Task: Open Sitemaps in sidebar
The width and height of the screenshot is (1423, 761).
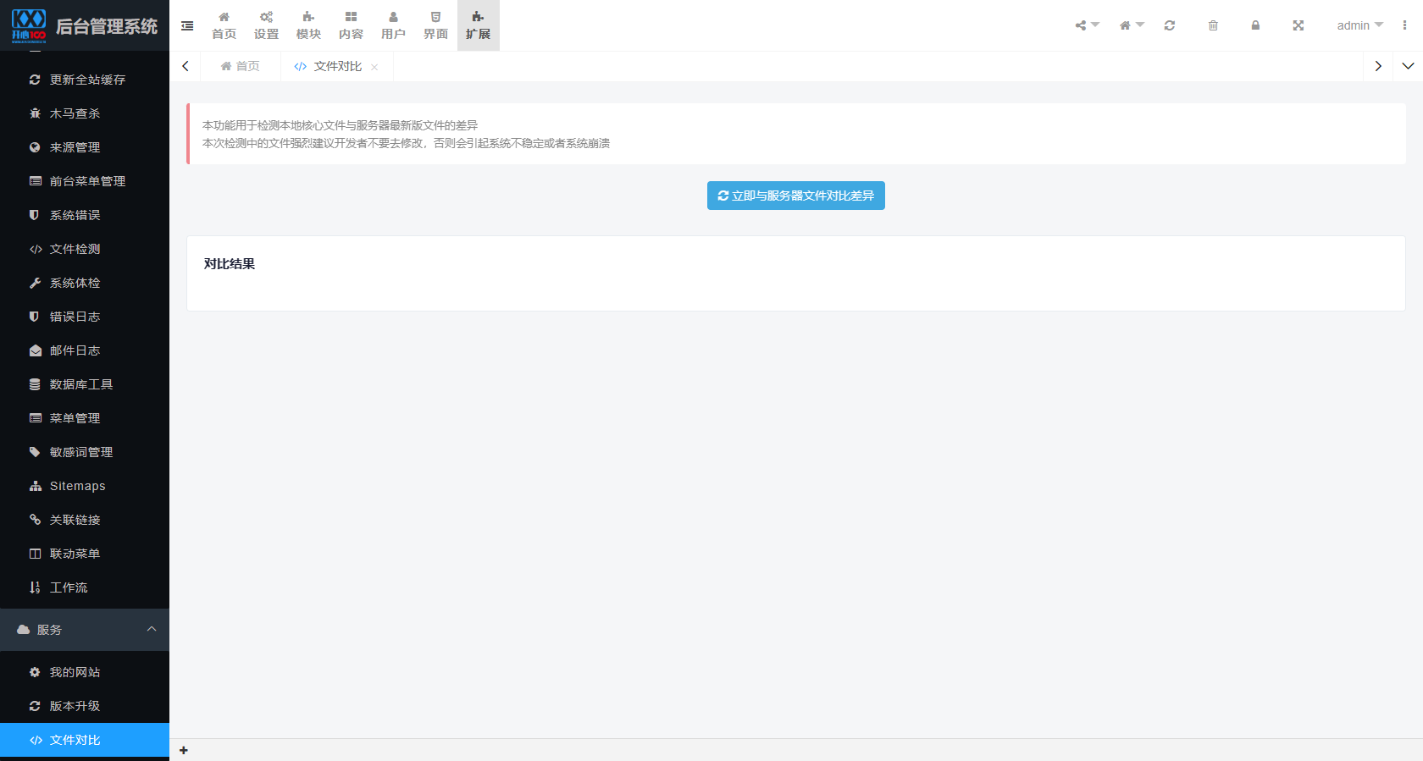Action: (85, 486)
